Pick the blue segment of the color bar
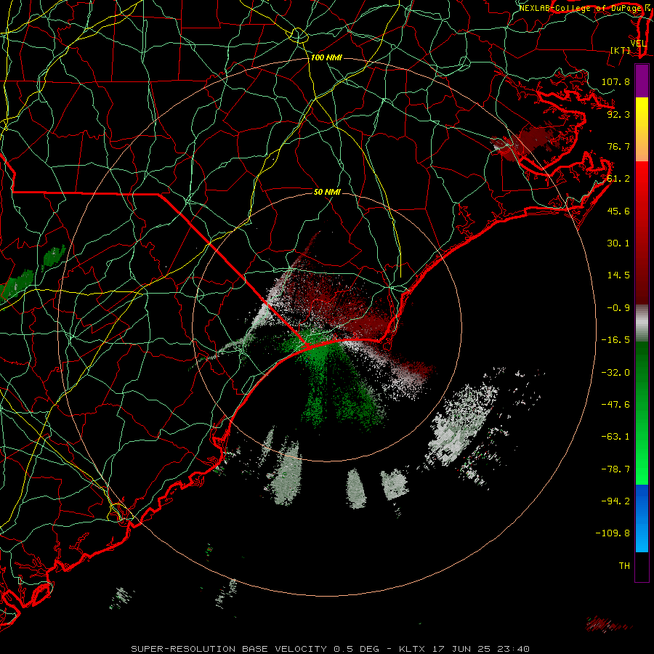654x654 pixels. [642, 518]
